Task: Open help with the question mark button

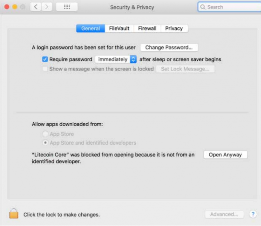Action: pos(253,214)
